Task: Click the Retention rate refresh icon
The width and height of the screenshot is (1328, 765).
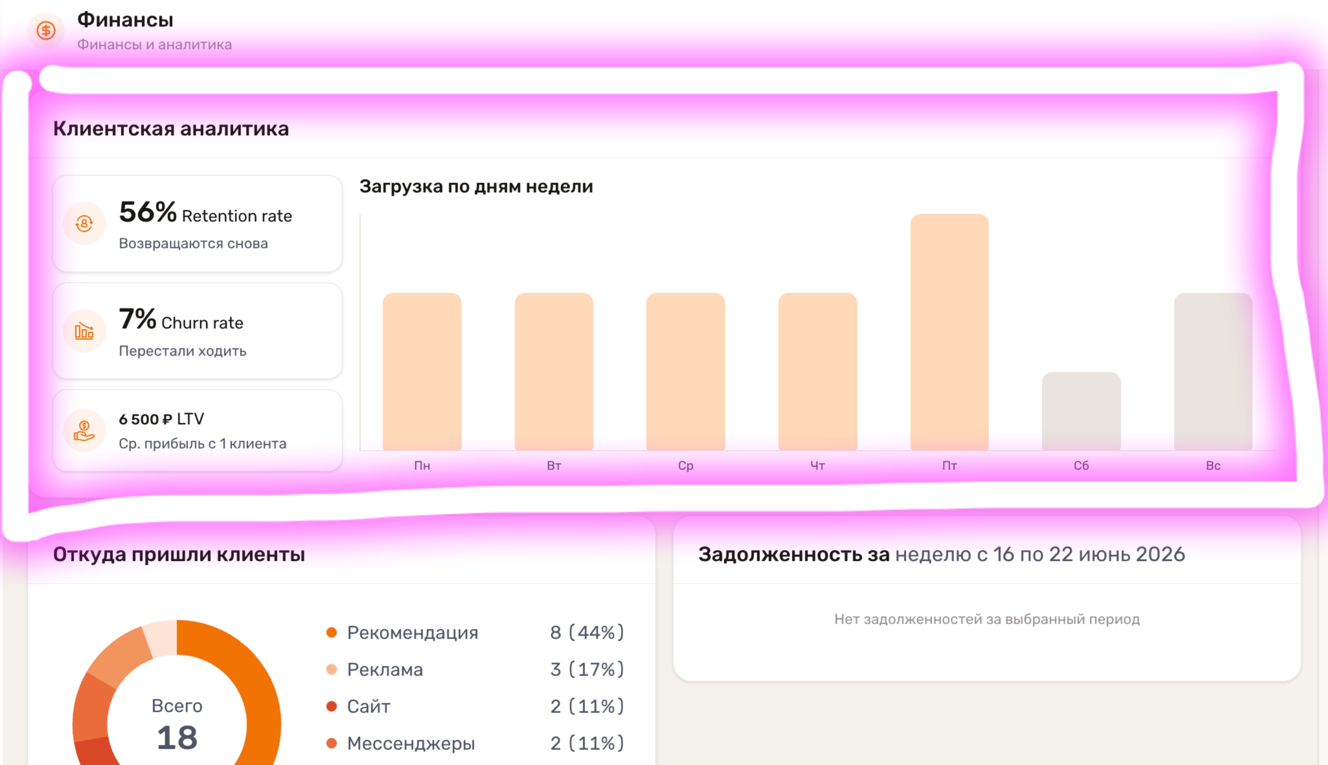Action: click(84, 223)
